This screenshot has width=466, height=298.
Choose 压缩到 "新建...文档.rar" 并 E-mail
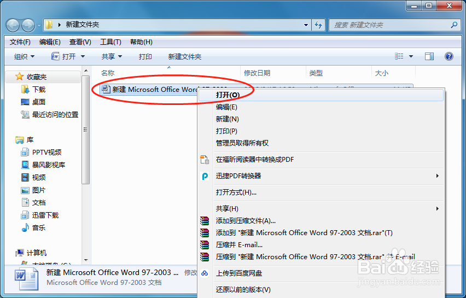pyautogui.click(x=321, y=256)
